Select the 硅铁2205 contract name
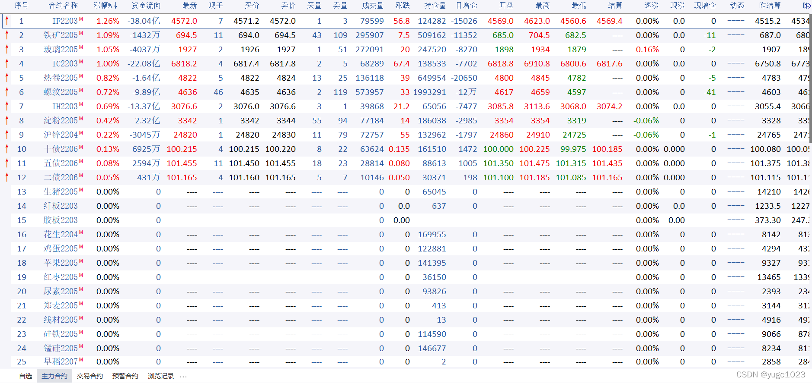This screenshot has height=383, width=812. [61, 334]
